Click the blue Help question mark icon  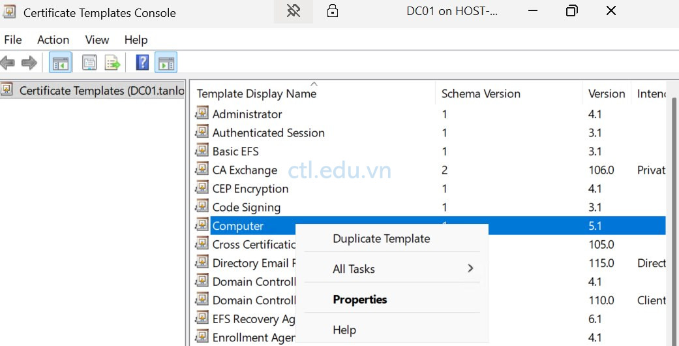[x=142, y=63]
